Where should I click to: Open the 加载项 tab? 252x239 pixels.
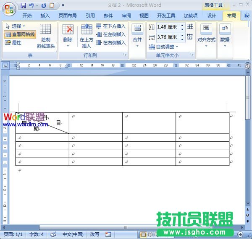(x=191, y=16)
